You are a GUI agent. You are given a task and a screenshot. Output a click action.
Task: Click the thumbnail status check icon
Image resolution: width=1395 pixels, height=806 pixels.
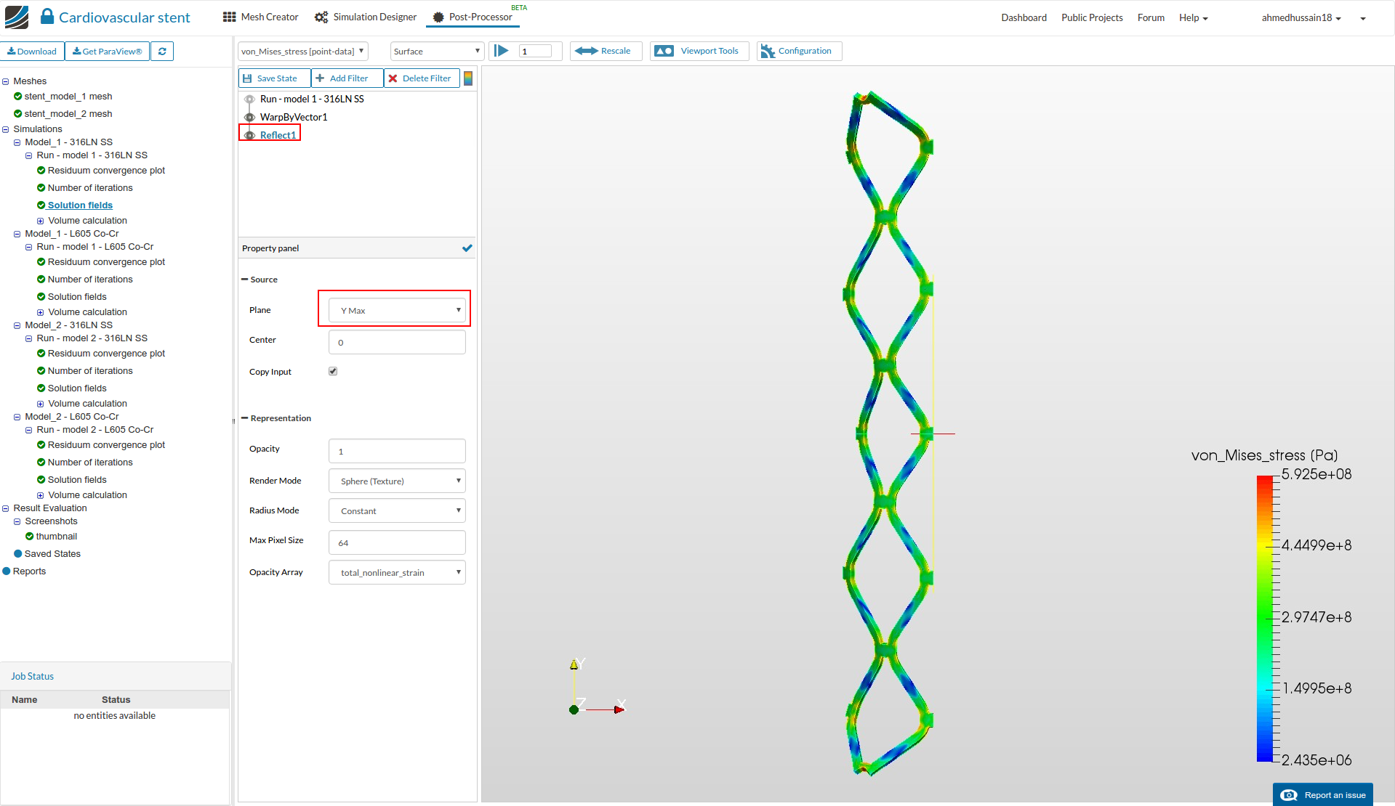coord(30,537)
